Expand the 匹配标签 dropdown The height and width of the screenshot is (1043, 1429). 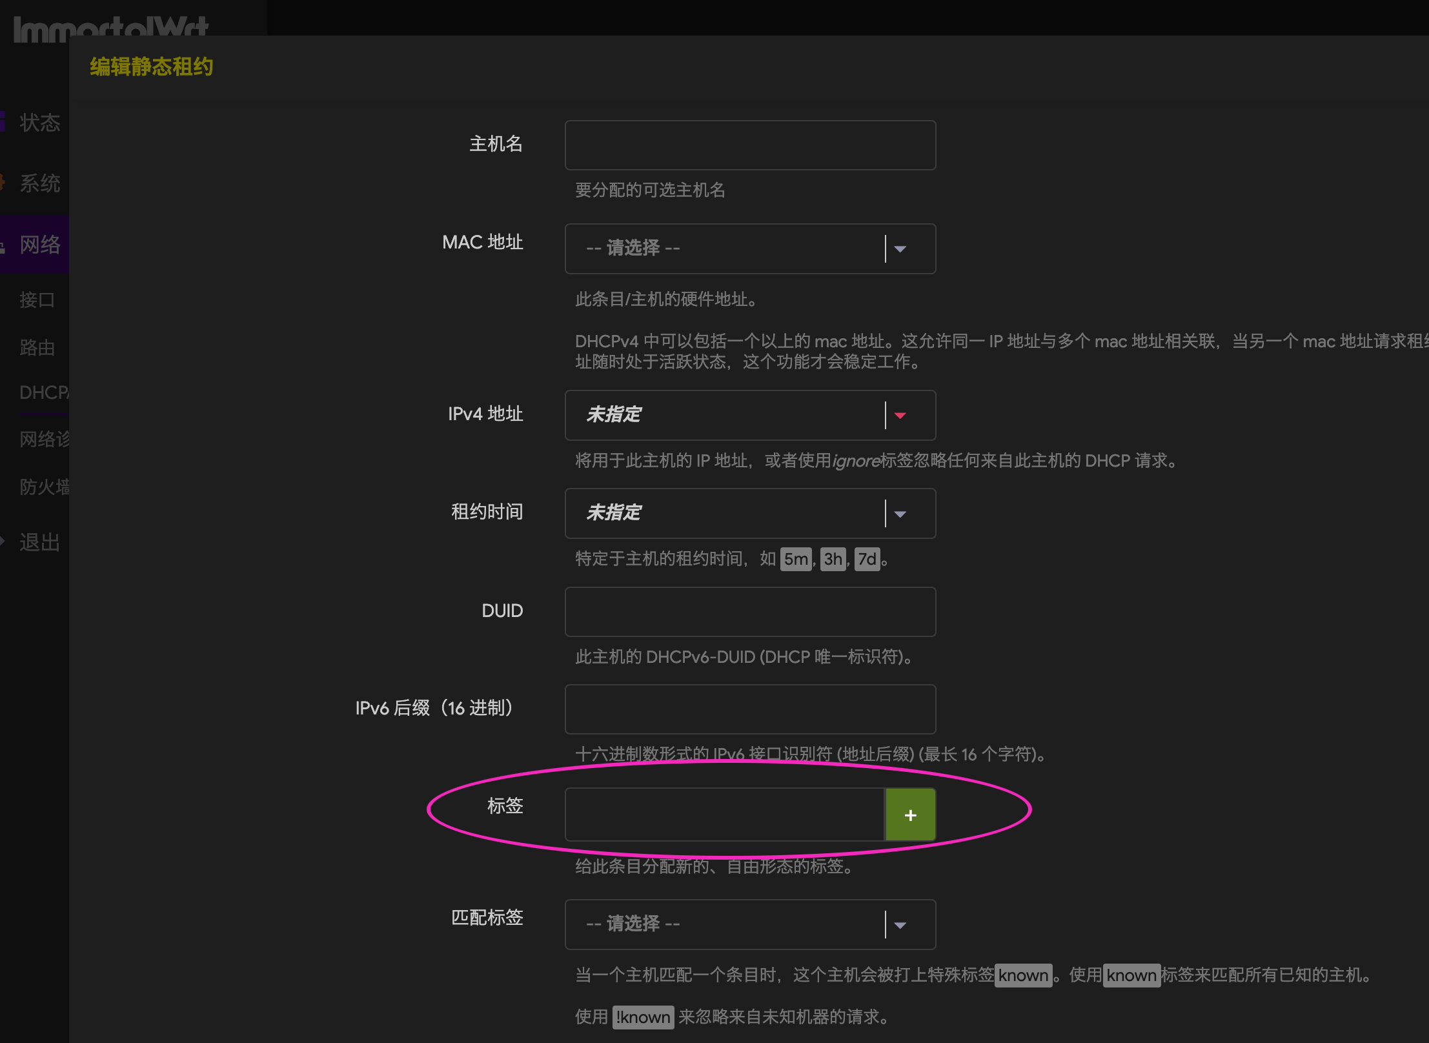pyautogui.click(x=749, y=924)
